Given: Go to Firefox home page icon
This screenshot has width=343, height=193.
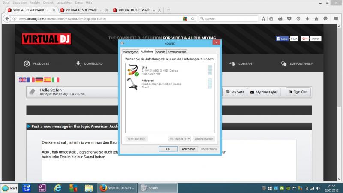Looking at the screenshot, I should pyautogui.click(x=316, y=19).
